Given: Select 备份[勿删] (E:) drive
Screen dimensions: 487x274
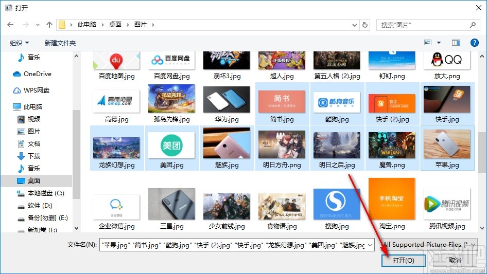Looking at the screenshot, I should 43,218.
